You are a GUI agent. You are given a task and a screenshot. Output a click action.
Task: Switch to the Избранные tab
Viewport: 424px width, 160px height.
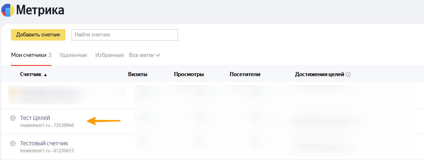110,55
